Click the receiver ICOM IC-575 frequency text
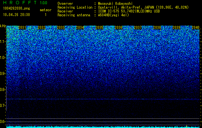This screenshot has width=202, height=128. click(x=129, y=11)
